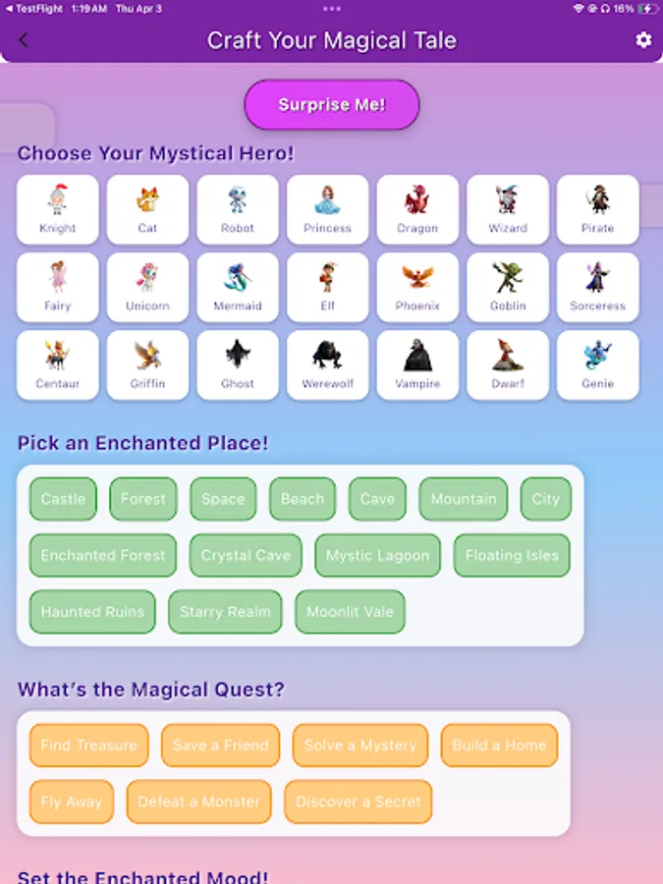Select Moonlit Vale as the place
The image size is (663, 884).
point(350,611)
